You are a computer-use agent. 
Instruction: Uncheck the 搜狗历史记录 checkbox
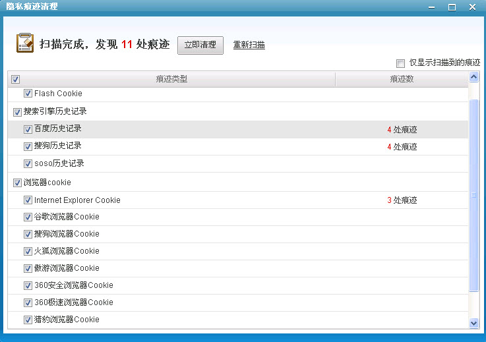click(x=28, y=146)
